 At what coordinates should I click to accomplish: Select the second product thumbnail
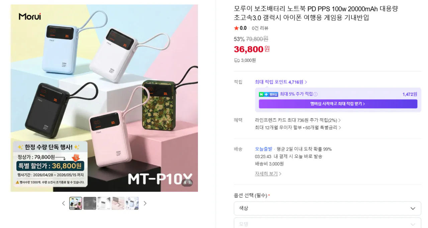pyautogui.click(x=90, y=203)
